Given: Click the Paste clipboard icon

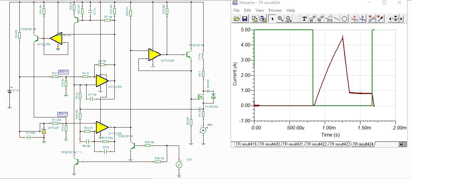Looking at the screenshot, I should click(x=262, y=19).
